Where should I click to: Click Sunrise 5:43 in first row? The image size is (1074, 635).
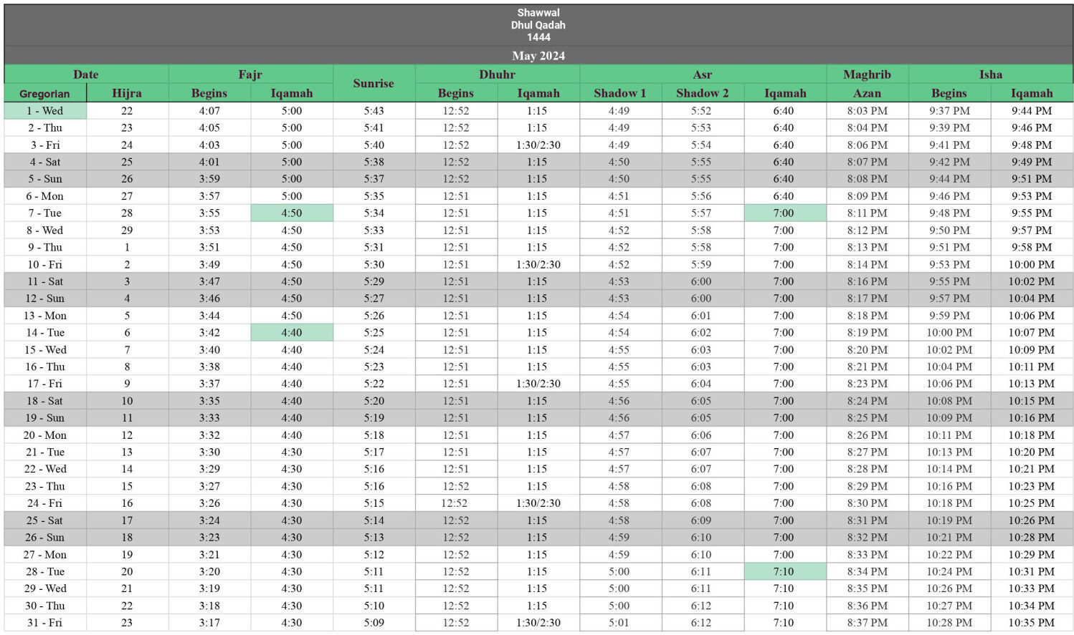374,111
